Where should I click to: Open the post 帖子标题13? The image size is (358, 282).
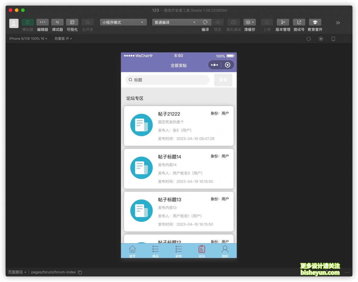pos(170,200)
